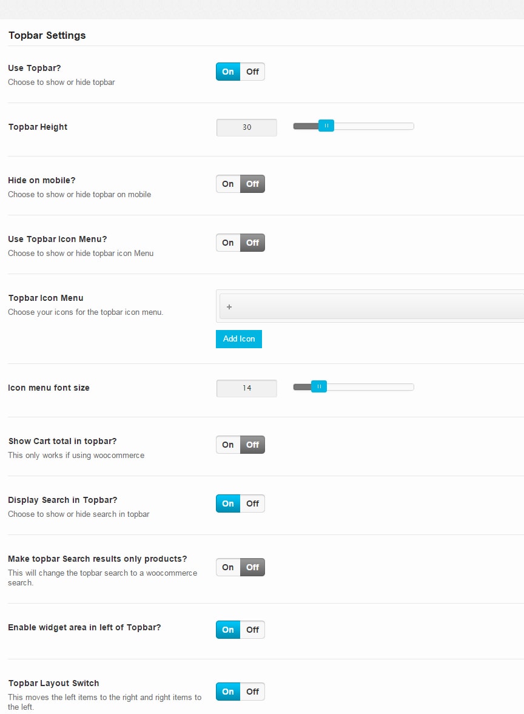Enable Use Topbar Icon Menu On option

[x=228, y=243]
